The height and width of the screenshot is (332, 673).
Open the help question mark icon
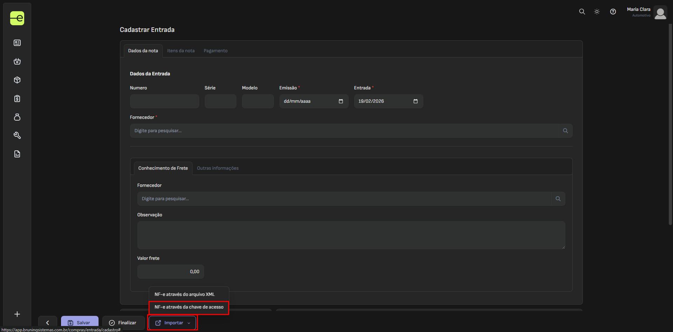(x=613, y=12)
